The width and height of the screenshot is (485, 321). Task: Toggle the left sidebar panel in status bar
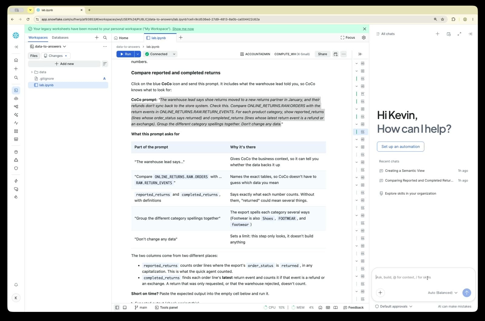pos(117,308)
